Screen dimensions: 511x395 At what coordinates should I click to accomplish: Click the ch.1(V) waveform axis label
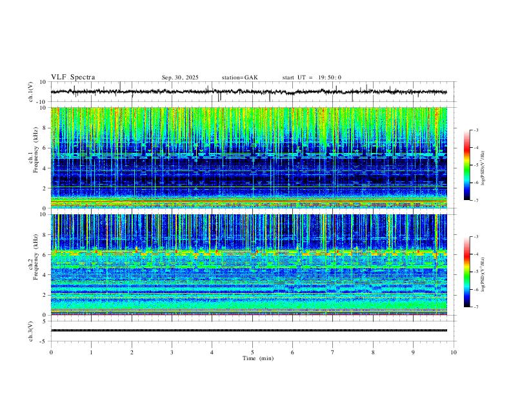click(x=31, y=92)
